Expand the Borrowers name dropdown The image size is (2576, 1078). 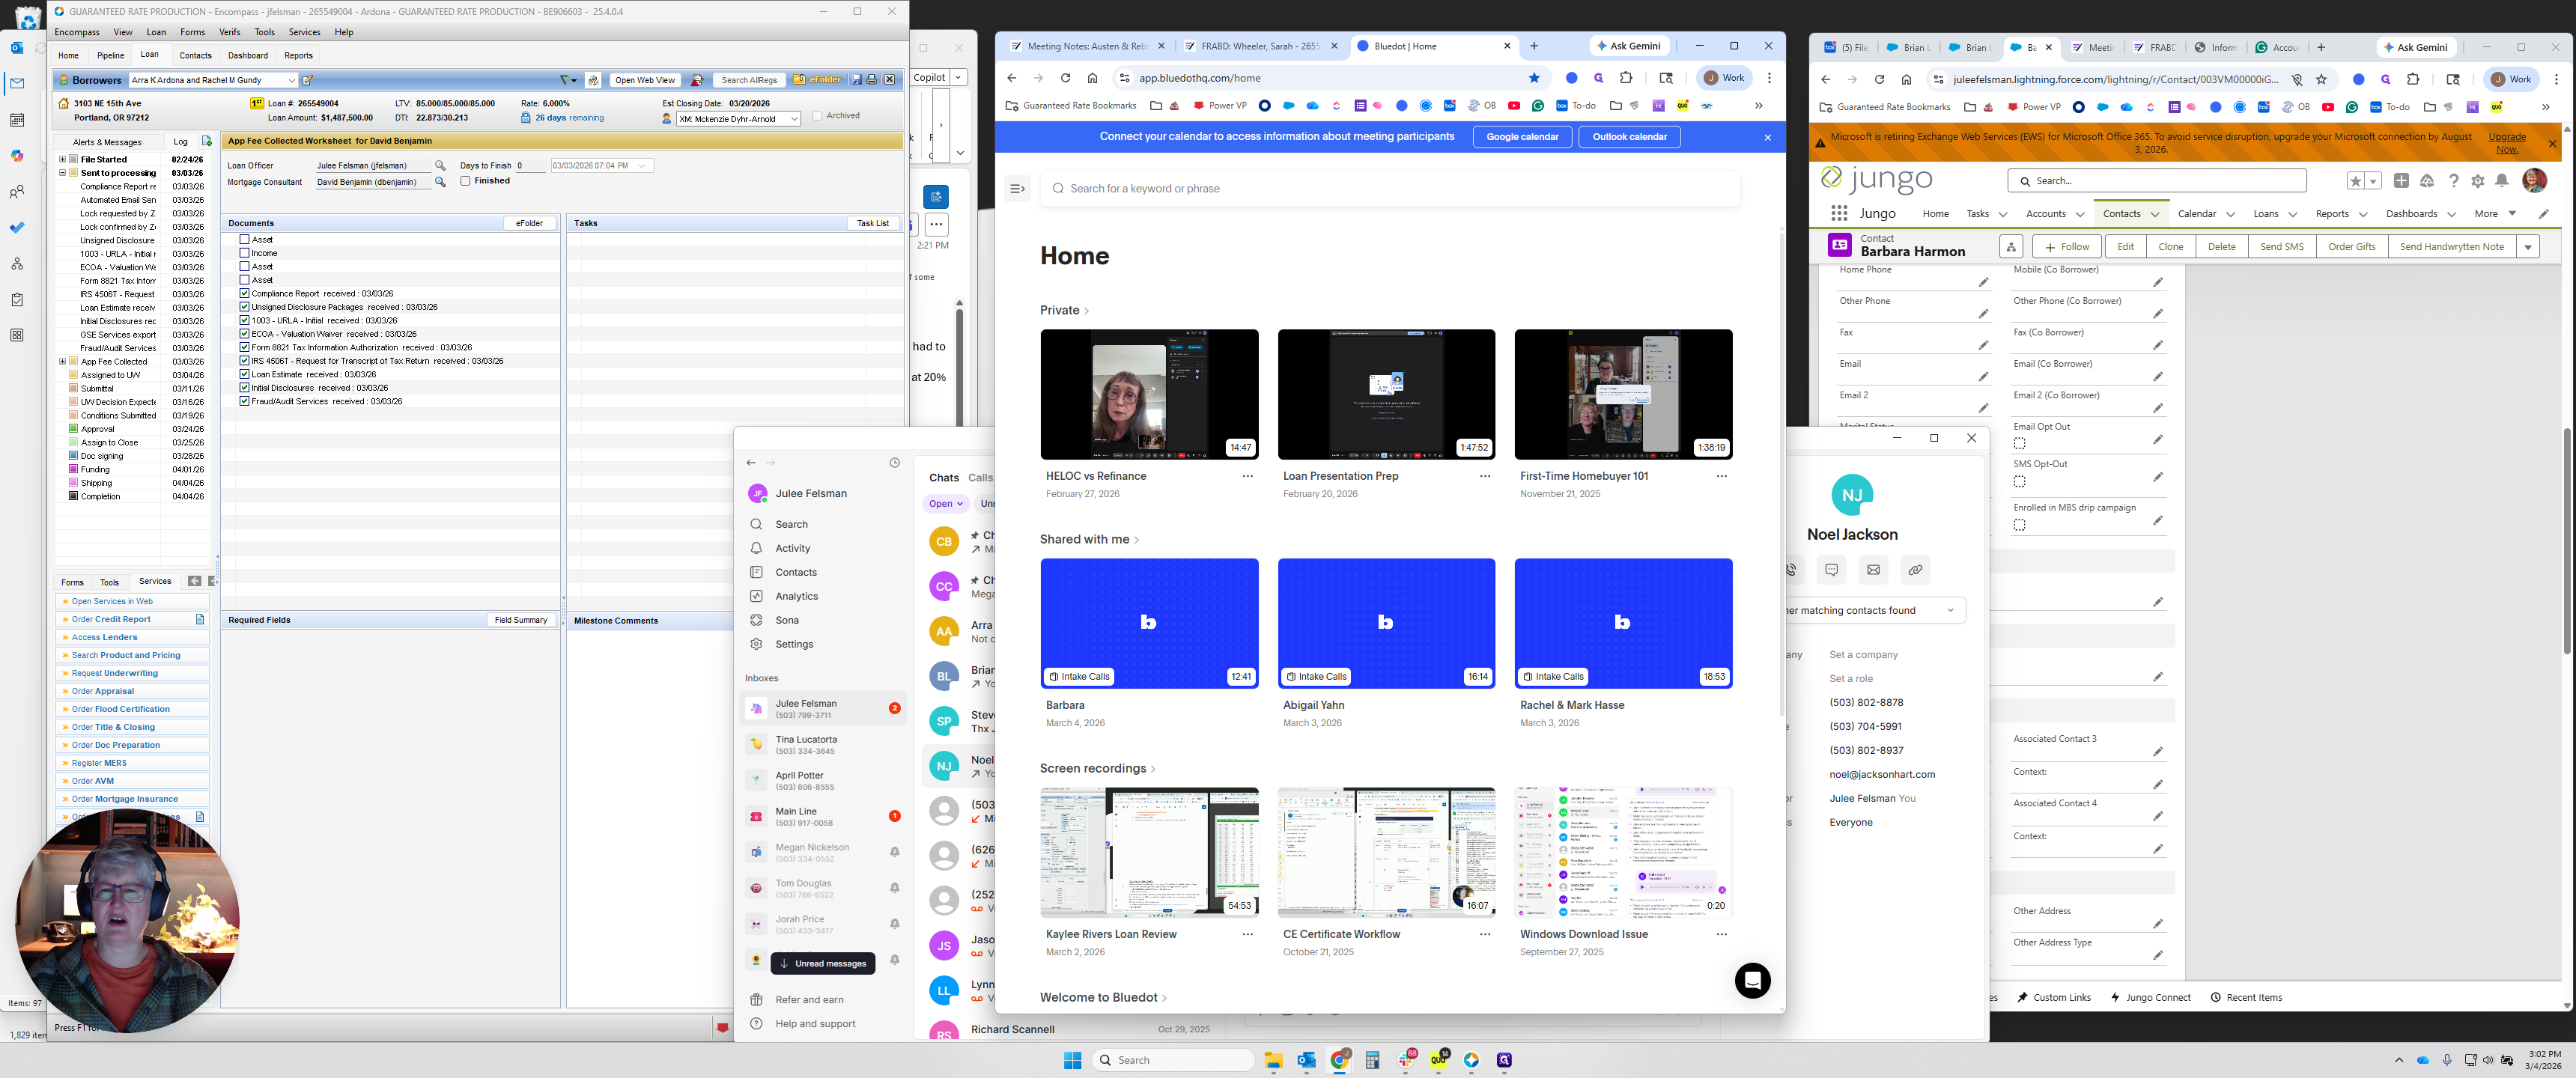pos(291,80)
